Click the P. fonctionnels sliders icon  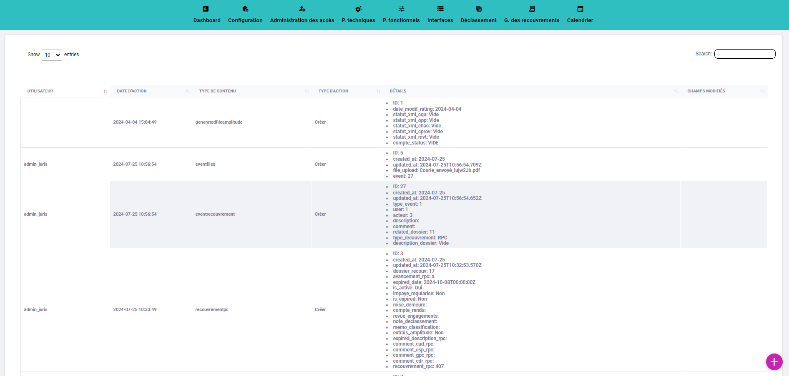[401, 9]
